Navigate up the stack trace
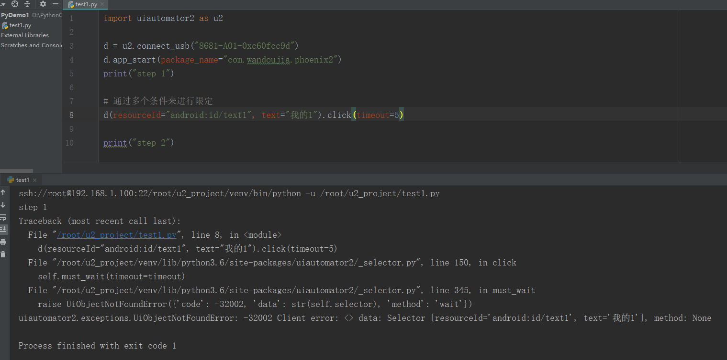727x360 pixels. tap(4, 193)
